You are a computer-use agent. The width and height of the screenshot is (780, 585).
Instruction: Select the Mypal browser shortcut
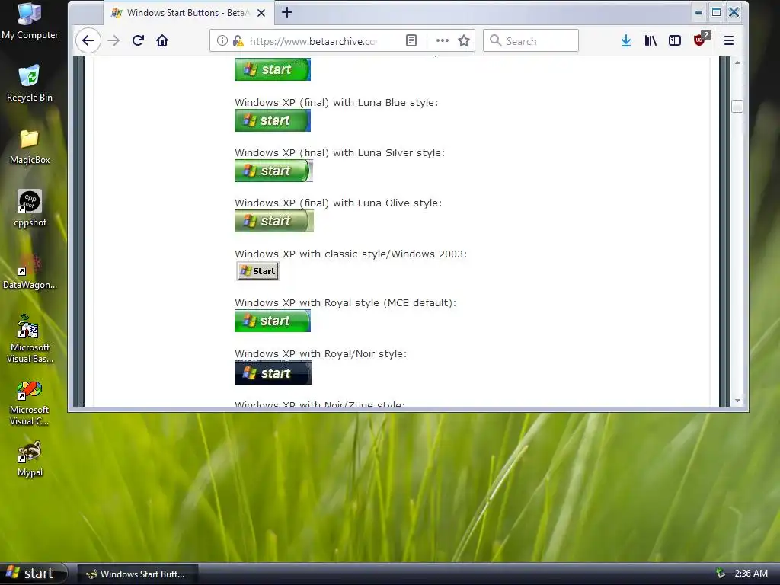pyautogui.click(x=30, y=459)
